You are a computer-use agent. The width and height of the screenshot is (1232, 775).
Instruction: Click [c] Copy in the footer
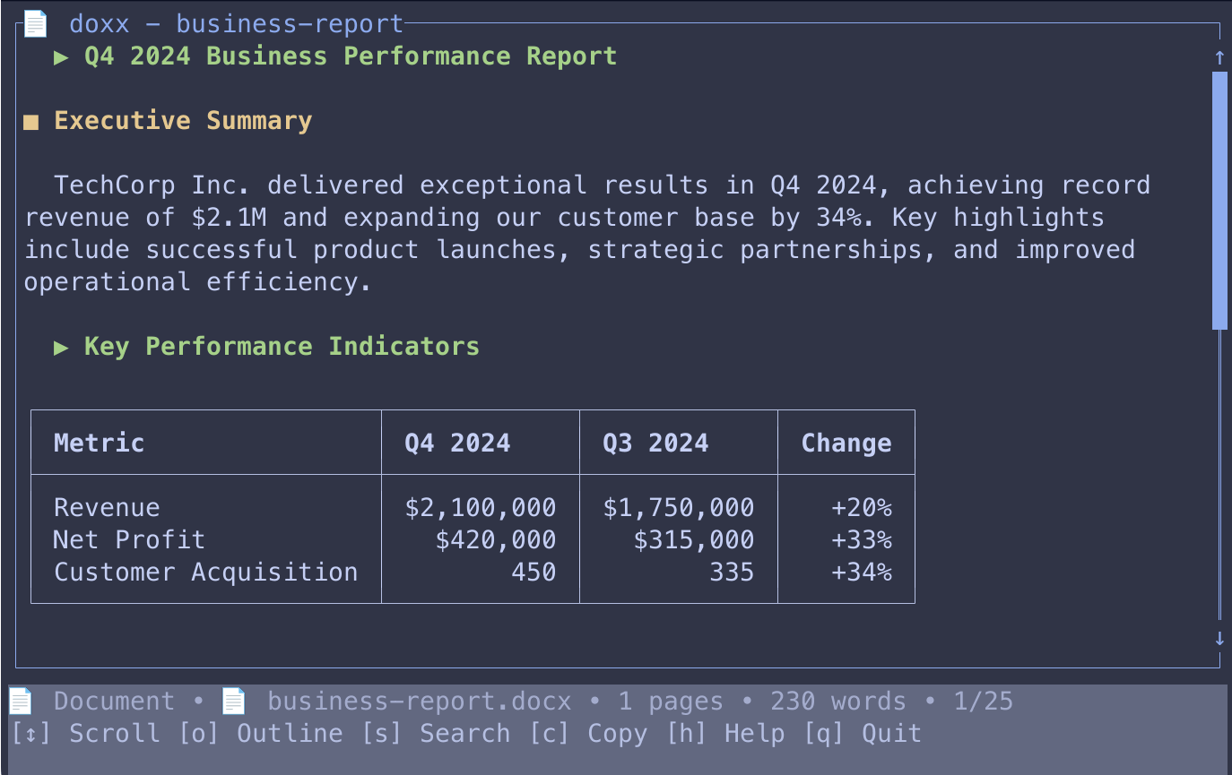pos(587,734)
